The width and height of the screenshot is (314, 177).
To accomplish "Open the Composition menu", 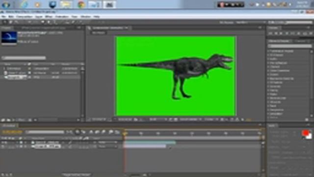I will click(25, 17).
